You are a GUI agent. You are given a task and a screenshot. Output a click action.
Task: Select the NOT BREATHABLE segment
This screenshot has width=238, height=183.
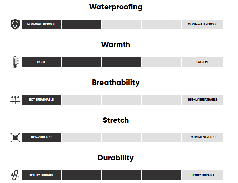(x=41, y=100)
